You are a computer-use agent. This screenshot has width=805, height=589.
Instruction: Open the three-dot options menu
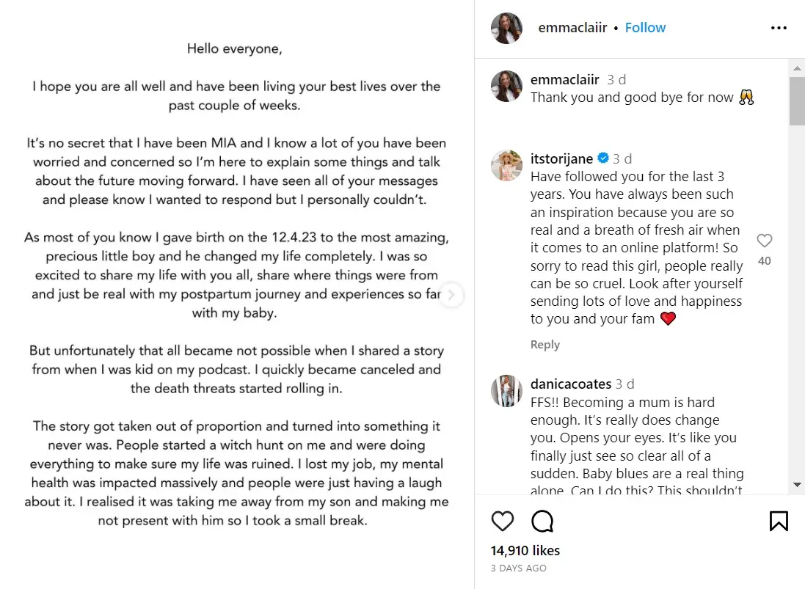(779, 27)
